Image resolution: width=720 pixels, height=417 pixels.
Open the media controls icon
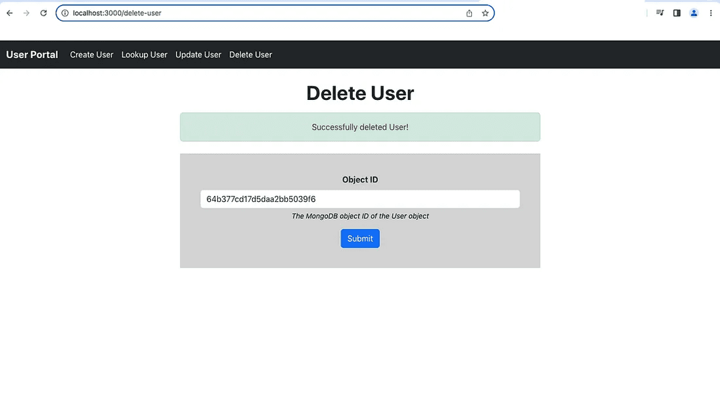(x=660, y=13)
